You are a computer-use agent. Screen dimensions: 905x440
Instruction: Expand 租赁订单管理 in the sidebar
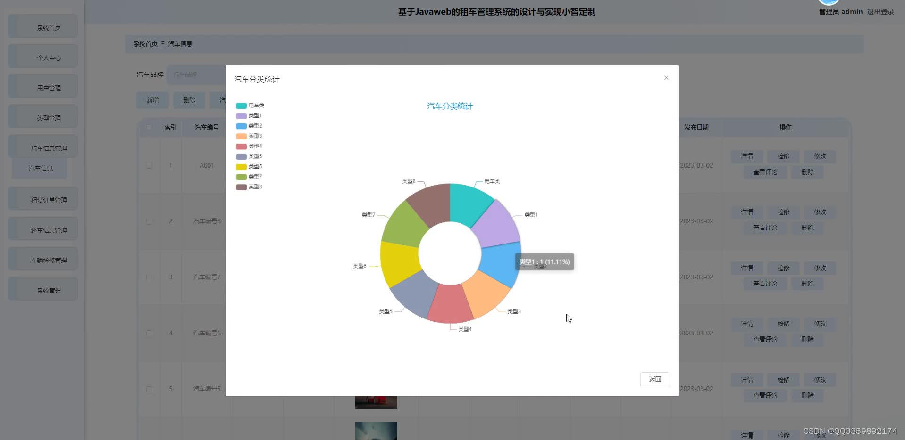[42, 199]
